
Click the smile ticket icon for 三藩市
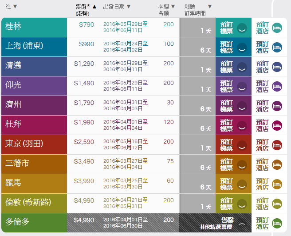click(x=242, y=164)
